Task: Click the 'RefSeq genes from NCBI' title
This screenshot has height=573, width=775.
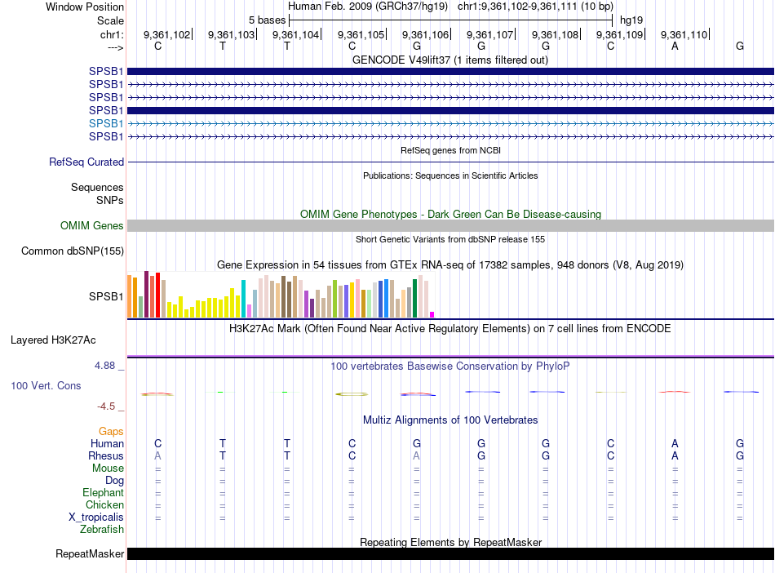Action: point(450,150)
